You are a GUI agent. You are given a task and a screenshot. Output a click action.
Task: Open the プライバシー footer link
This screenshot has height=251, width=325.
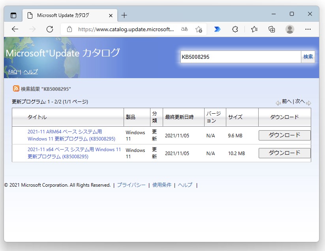click(130, 185)
